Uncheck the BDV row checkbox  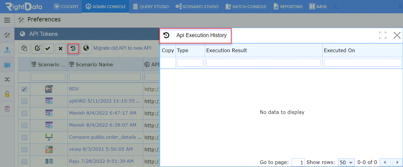24,89
